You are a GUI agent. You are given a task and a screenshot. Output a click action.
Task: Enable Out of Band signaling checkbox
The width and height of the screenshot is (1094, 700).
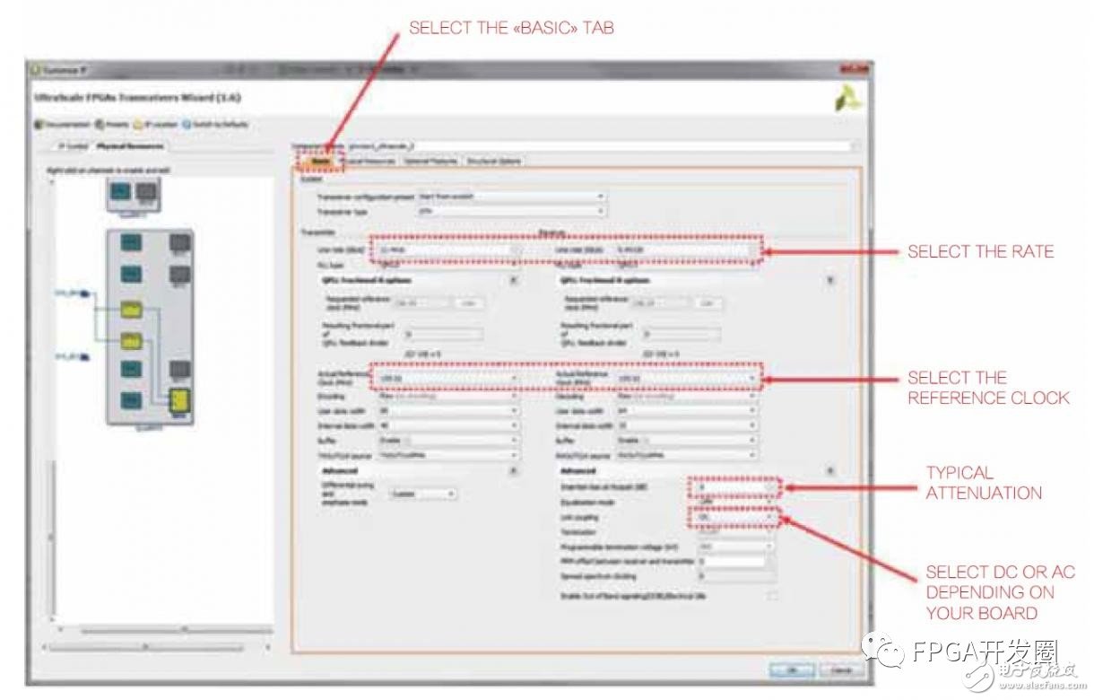[771, 595]
